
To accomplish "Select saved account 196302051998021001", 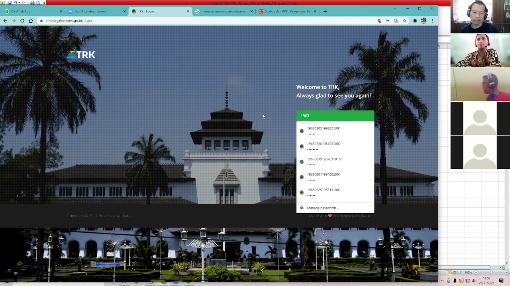I will (x=335, y=131).
